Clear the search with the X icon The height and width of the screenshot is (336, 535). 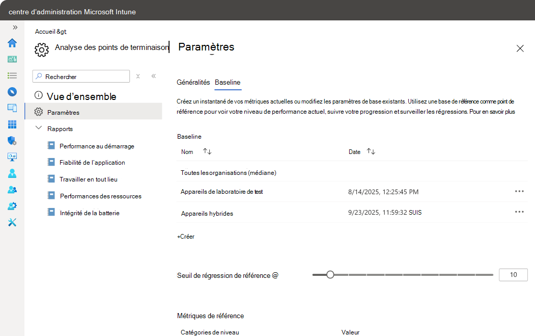(x=138, y=76)
